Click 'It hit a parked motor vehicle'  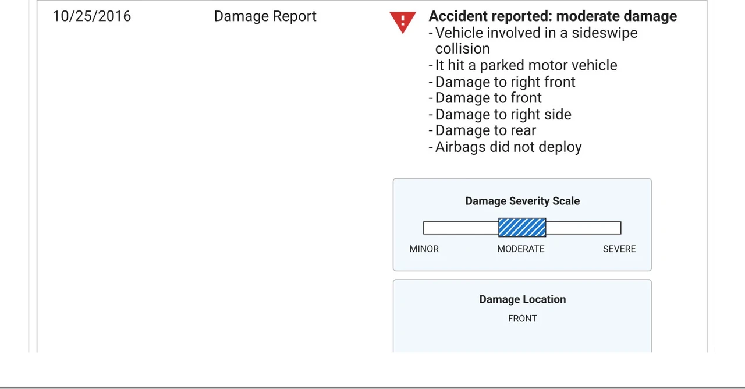coord(523,65)
